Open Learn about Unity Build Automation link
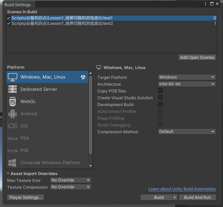The image size is (223, 207). click(182, 189)
